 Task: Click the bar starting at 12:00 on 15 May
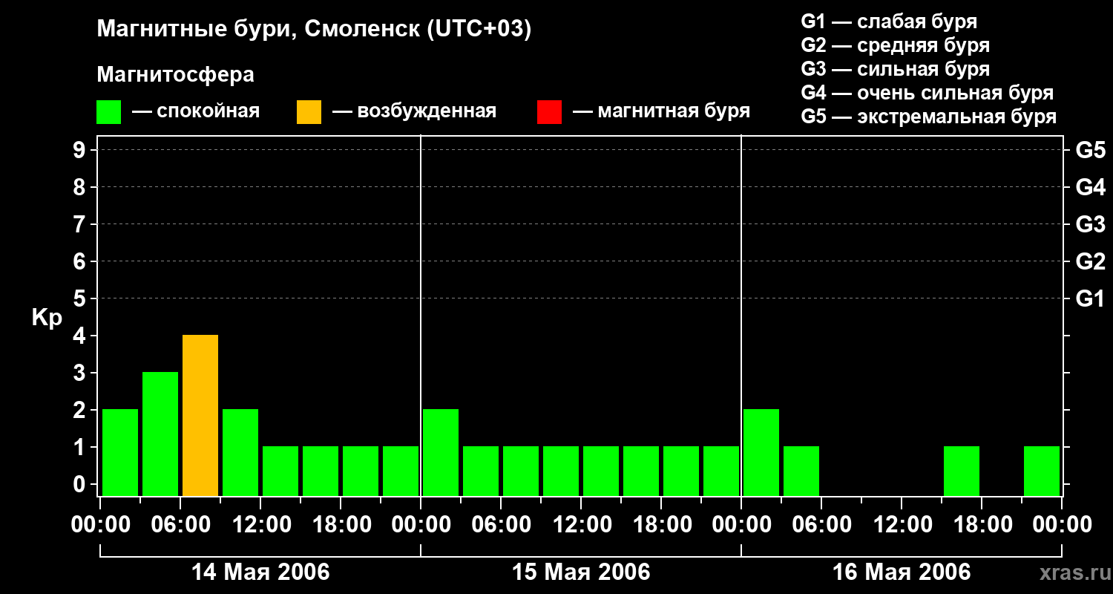pos(601,471)
